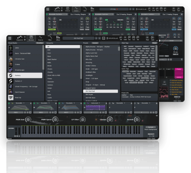Image resolution: width=191 pixels, height=173 pixels.
Task: Select the 2001 preset bank thumbnail
Action: 11,48
